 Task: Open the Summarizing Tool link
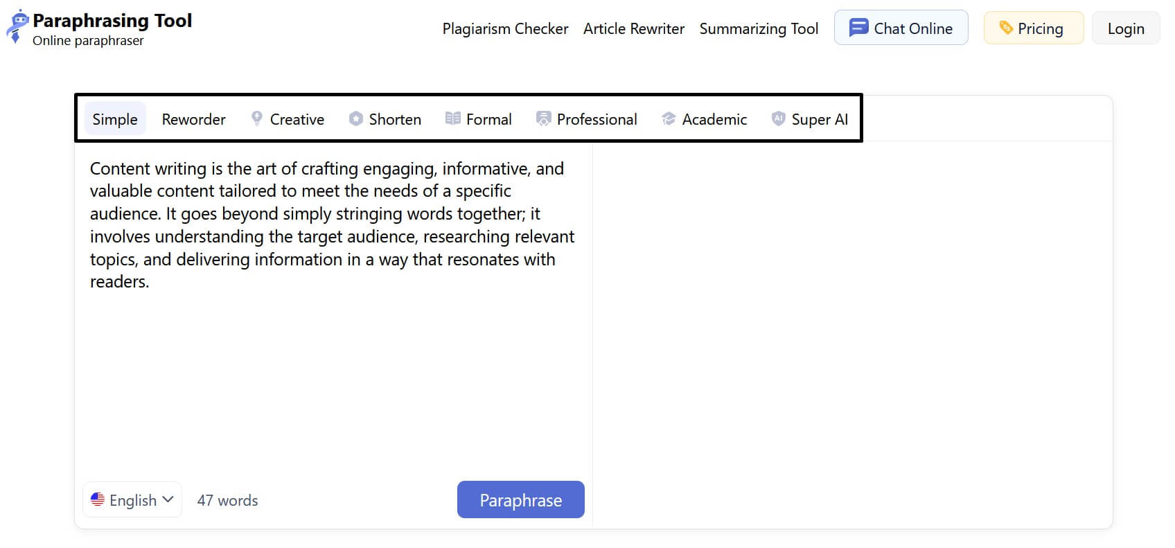[x=759, y=28]
